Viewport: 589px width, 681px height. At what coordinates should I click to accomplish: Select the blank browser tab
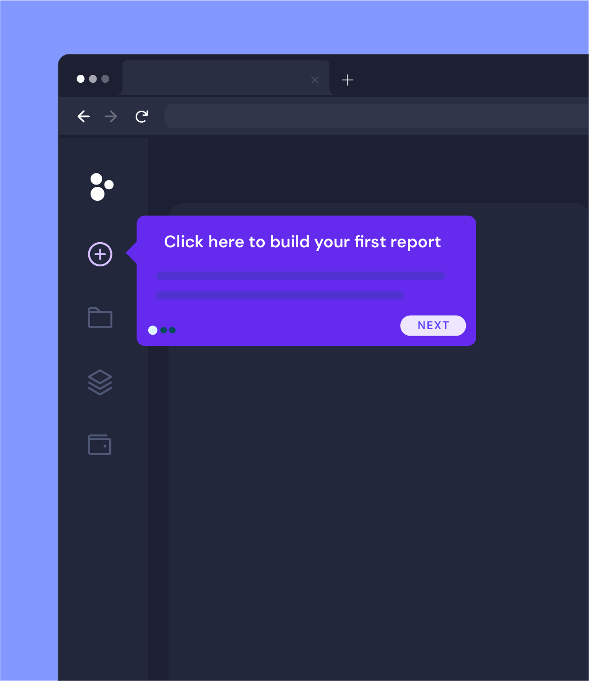click(x=226, y=78)
